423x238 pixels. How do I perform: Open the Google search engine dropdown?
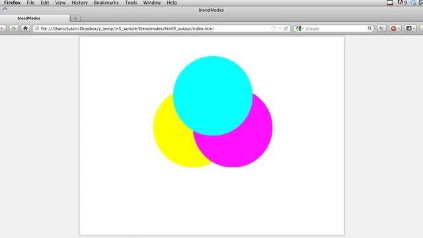click(x=299, y=28)
